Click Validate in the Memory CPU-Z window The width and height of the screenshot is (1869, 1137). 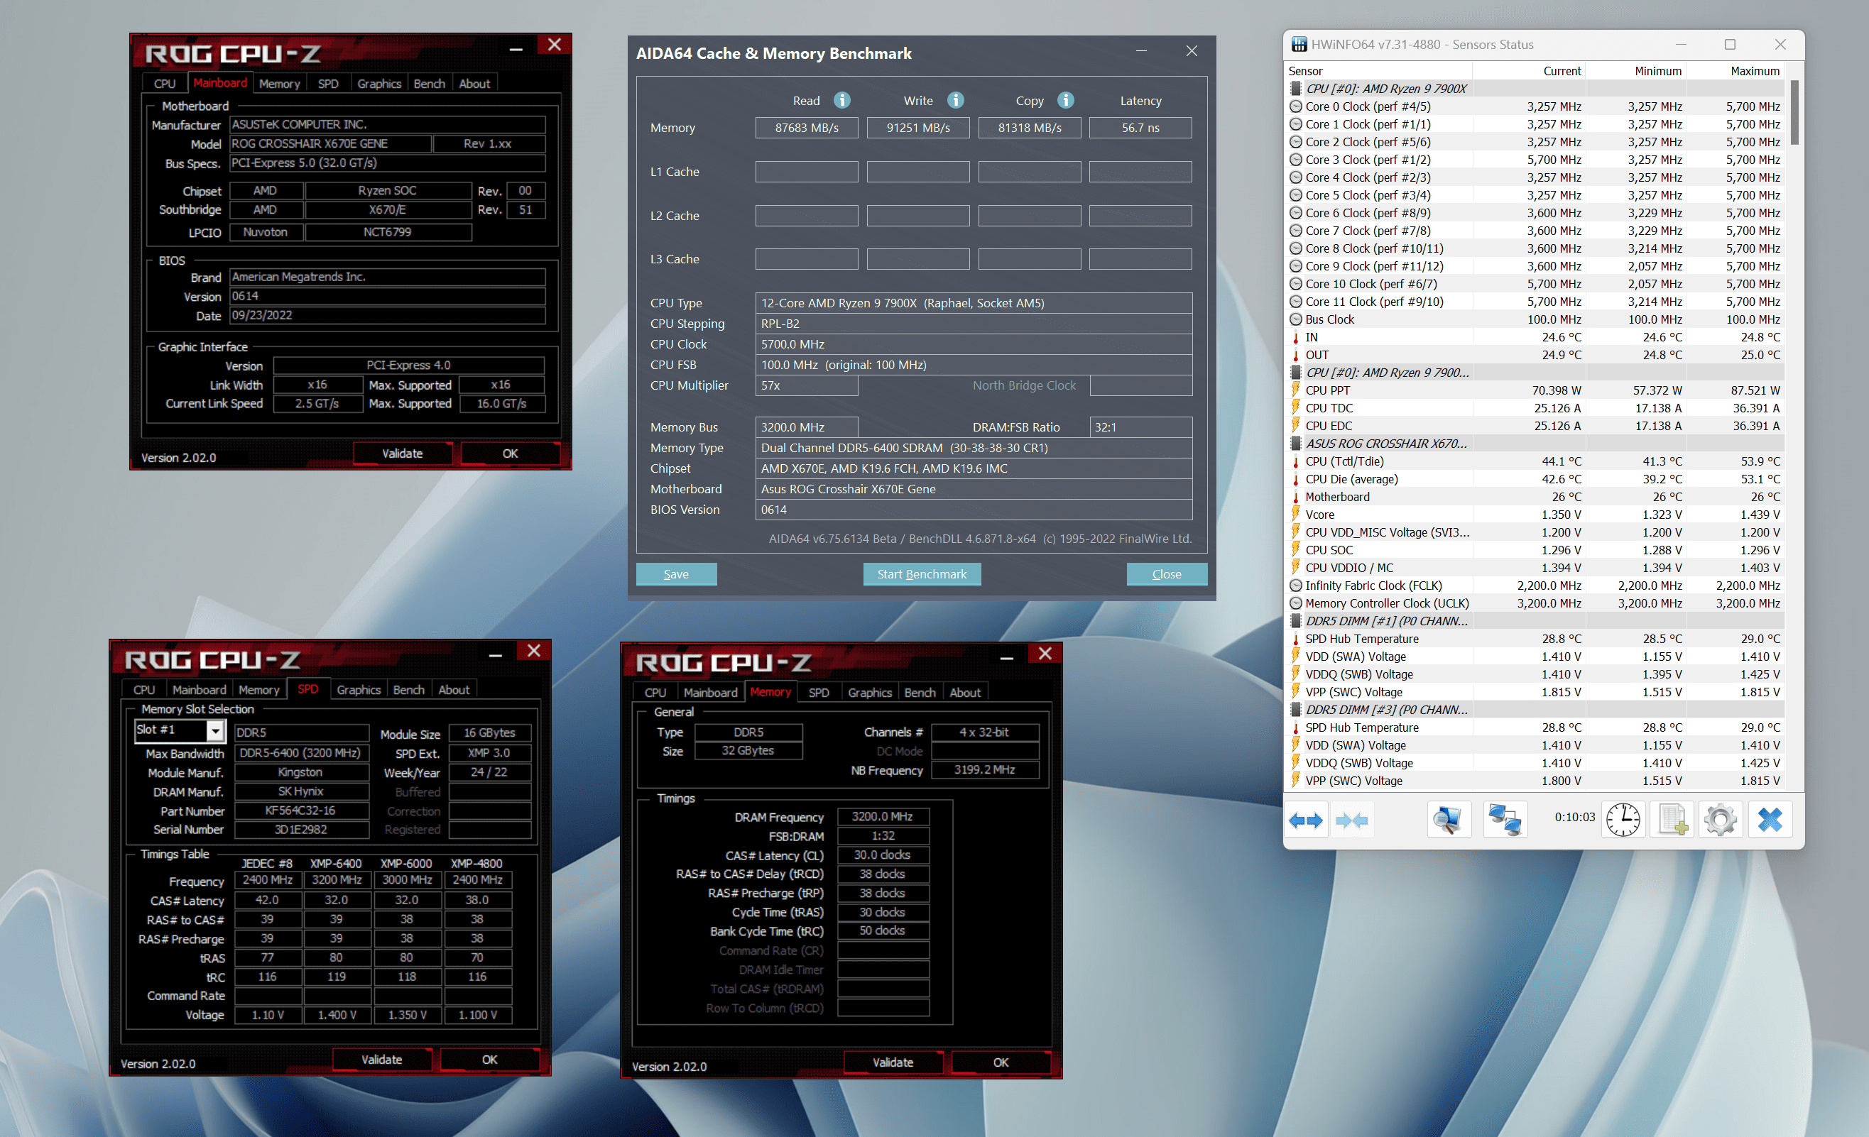(892, 1062)
